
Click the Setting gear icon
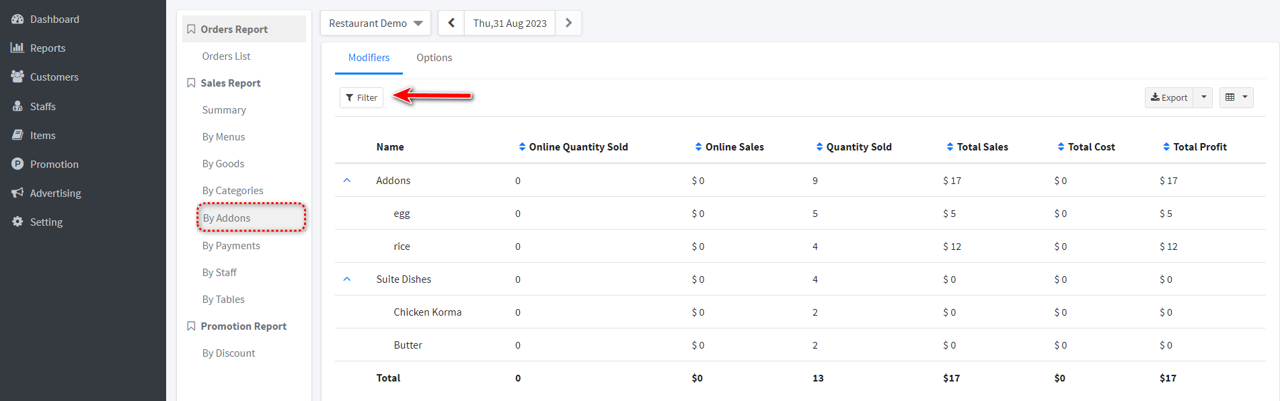17,222
